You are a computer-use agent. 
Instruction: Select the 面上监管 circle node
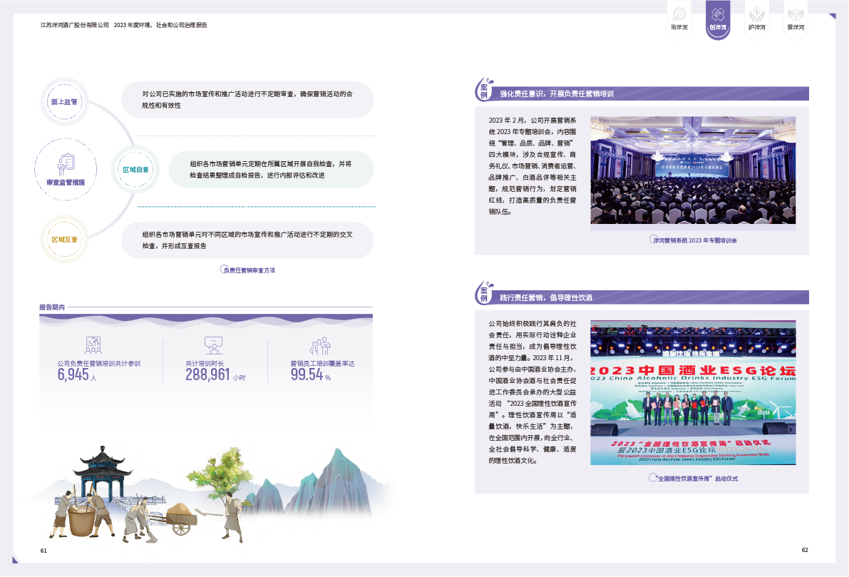(x=64, y=102)
